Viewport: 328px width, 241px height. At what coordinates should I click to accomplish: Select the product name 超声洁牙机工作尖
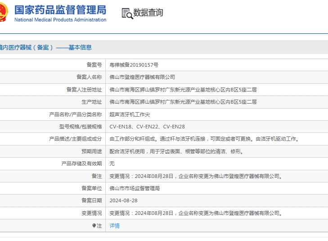(x=130, y=114)
